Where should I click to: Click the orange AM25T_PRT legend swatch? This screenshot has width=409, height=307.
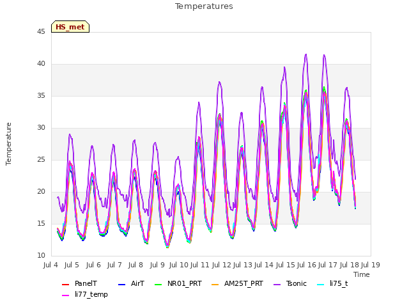pos(215,284)
